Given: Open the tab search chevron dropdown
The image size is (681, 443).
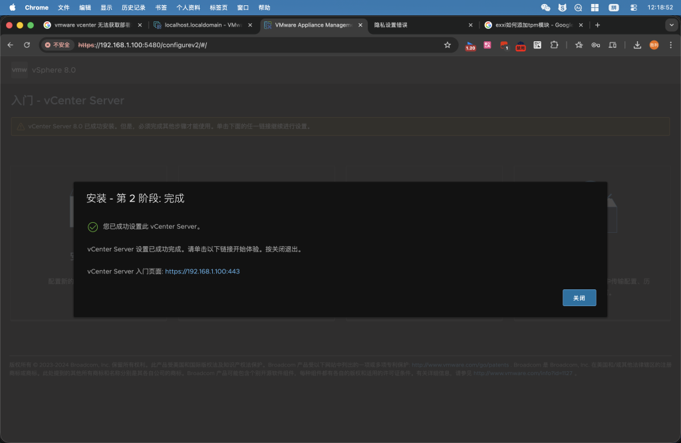Looking at the screenshot, I should click(670, 25).
